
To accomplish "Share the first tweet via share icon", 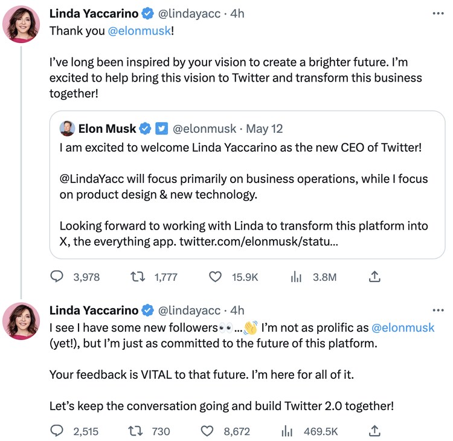I will point(374,277).
